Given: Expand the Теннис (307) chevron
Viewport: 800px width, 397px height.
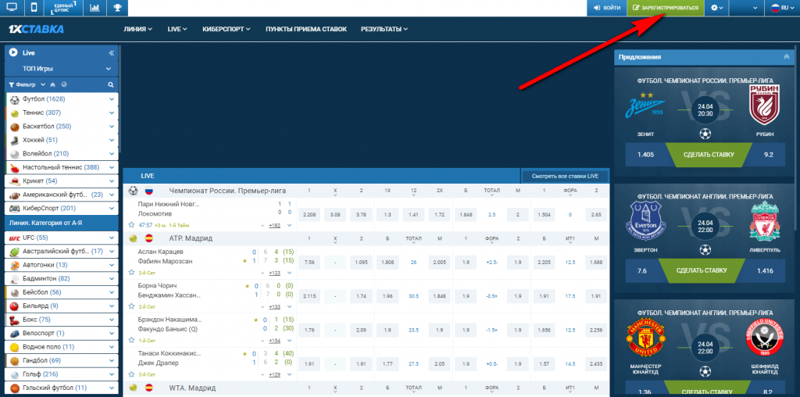Looking at the screenshot, I should coord(111,113).
